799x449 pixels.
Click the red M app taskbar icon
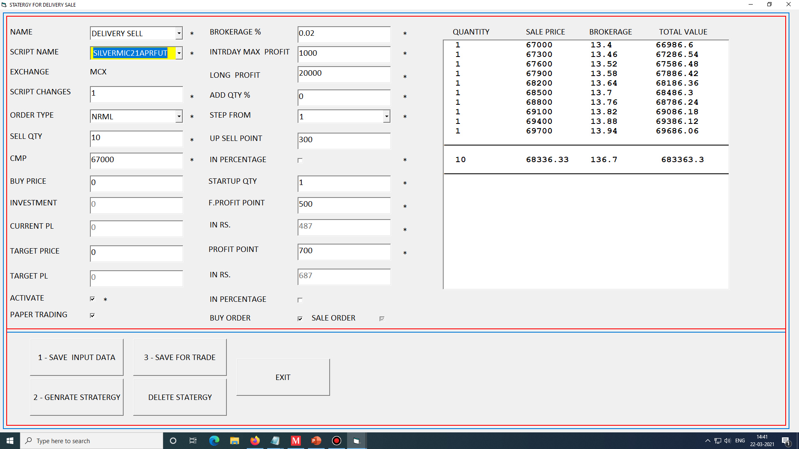(296, 441)
